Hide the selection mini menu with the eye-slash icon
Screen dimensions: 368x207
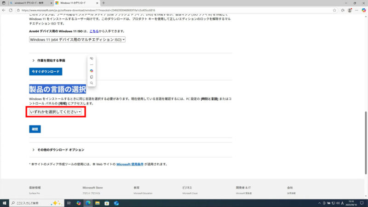click(x=92, y=58)
